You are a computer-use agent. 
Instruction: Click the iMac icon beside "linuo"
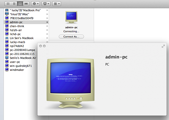point(7,14)
